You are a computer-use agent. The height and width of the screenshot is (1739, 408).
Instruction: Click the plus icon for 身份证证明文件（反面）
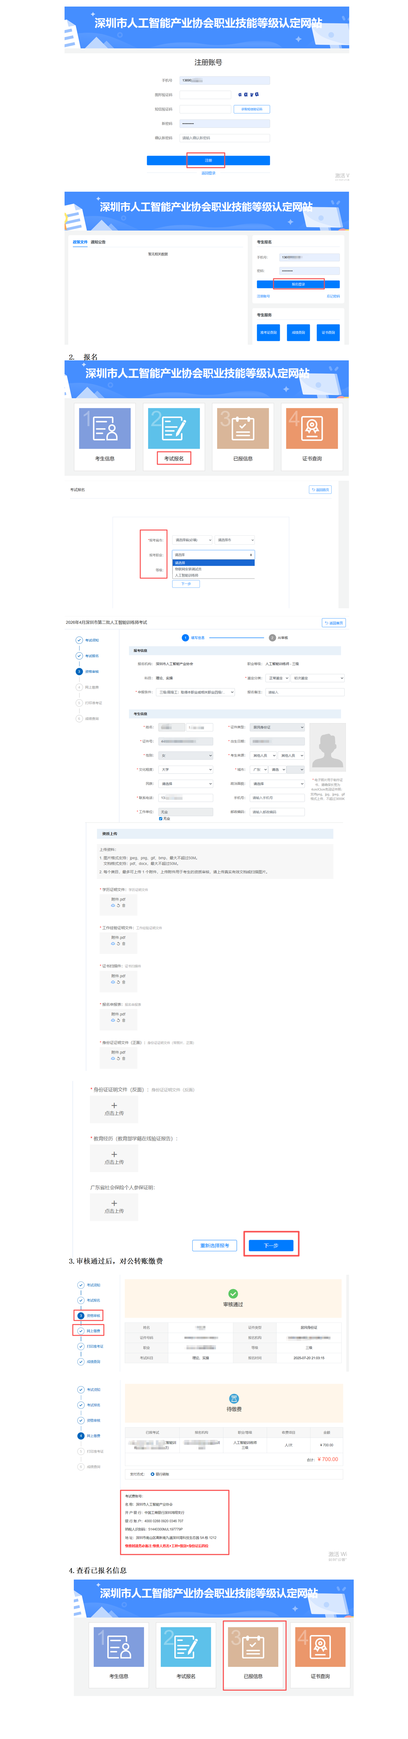click(x=114, y=1105)
